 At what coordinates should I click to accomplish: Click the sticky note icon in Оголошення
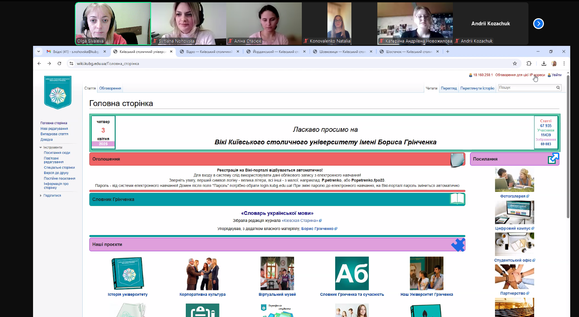click(458, 160)
